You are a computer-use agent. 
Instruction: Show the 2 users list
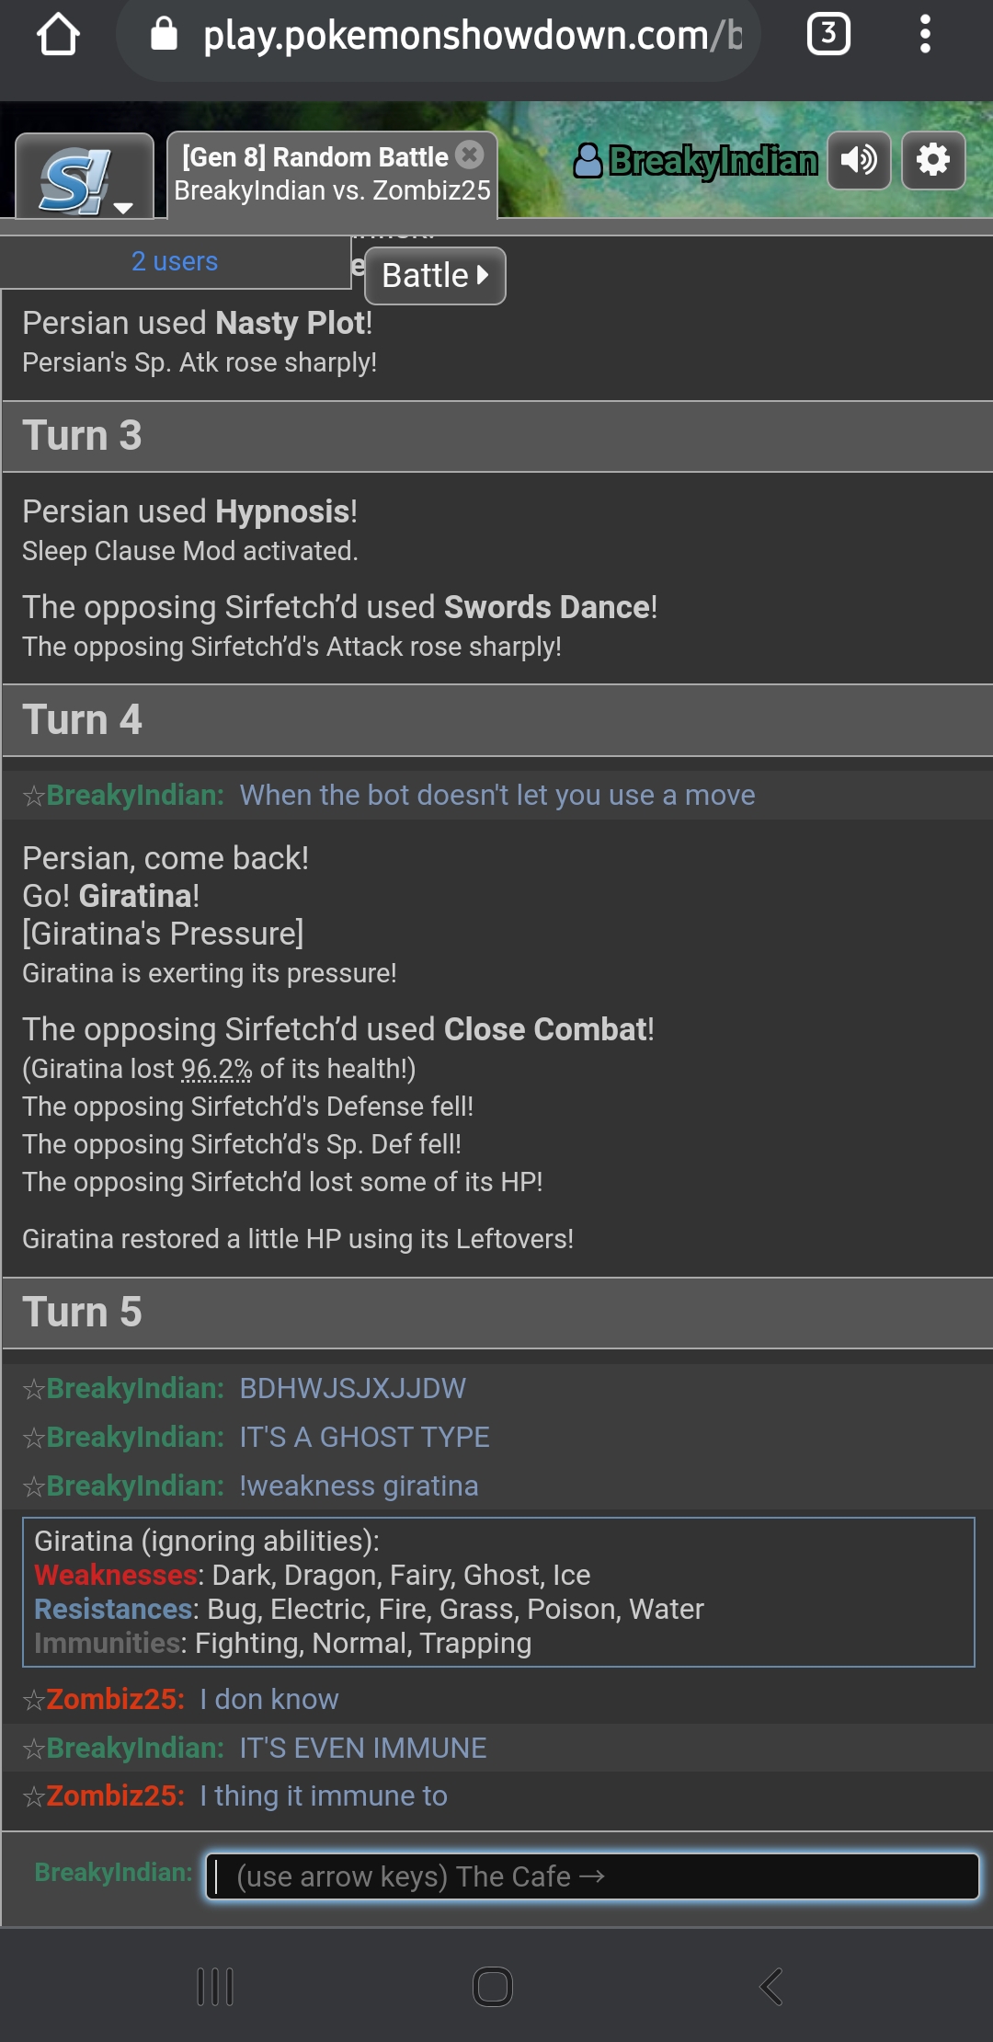point(175,261)
